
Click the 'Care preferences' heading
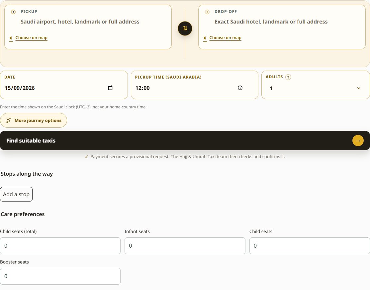click(23, 214)
